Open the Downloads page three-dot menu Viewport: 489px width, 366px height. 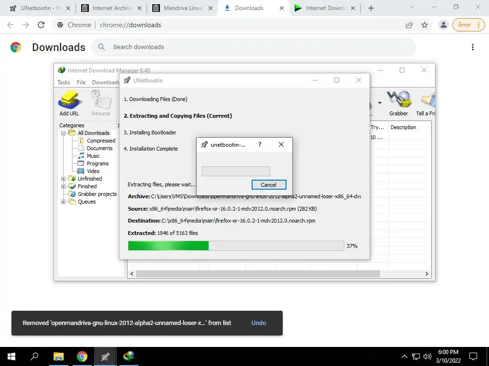(x=473, y=47)
